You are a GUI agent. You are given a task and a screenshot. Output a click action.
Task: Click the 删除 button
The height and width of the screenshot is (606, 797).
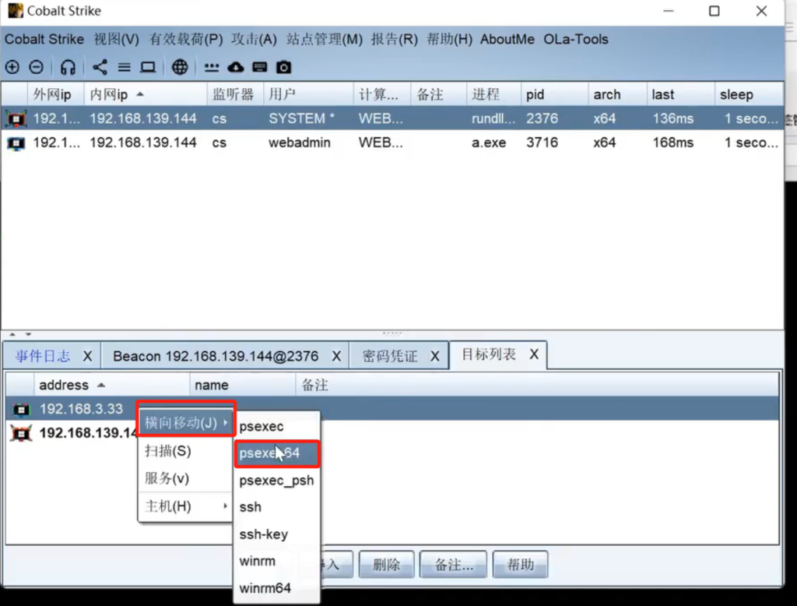[386, 564]
